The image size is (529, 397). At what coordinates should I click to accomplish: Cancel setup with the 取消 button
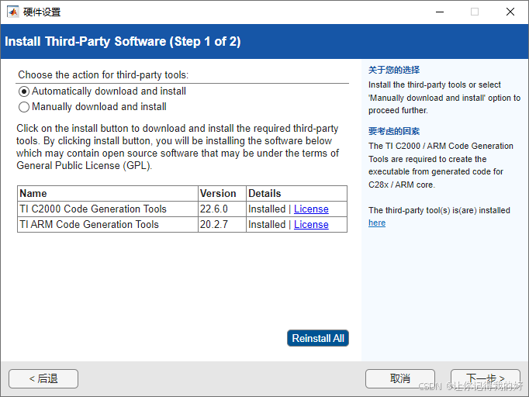tap(400, 379)
